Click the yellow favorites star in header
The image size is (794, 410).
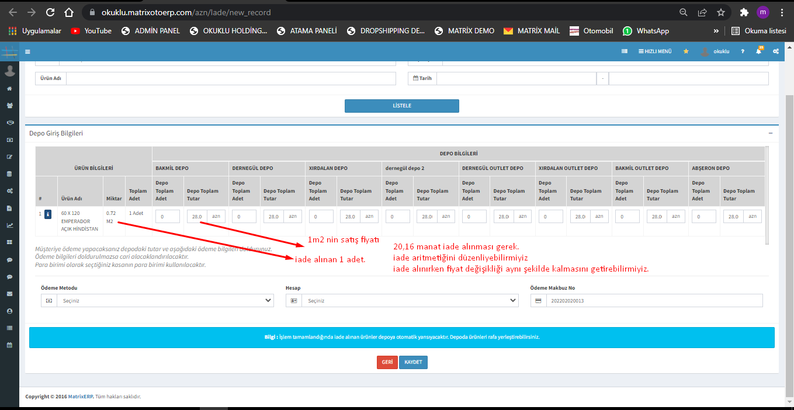click(686, 51)
